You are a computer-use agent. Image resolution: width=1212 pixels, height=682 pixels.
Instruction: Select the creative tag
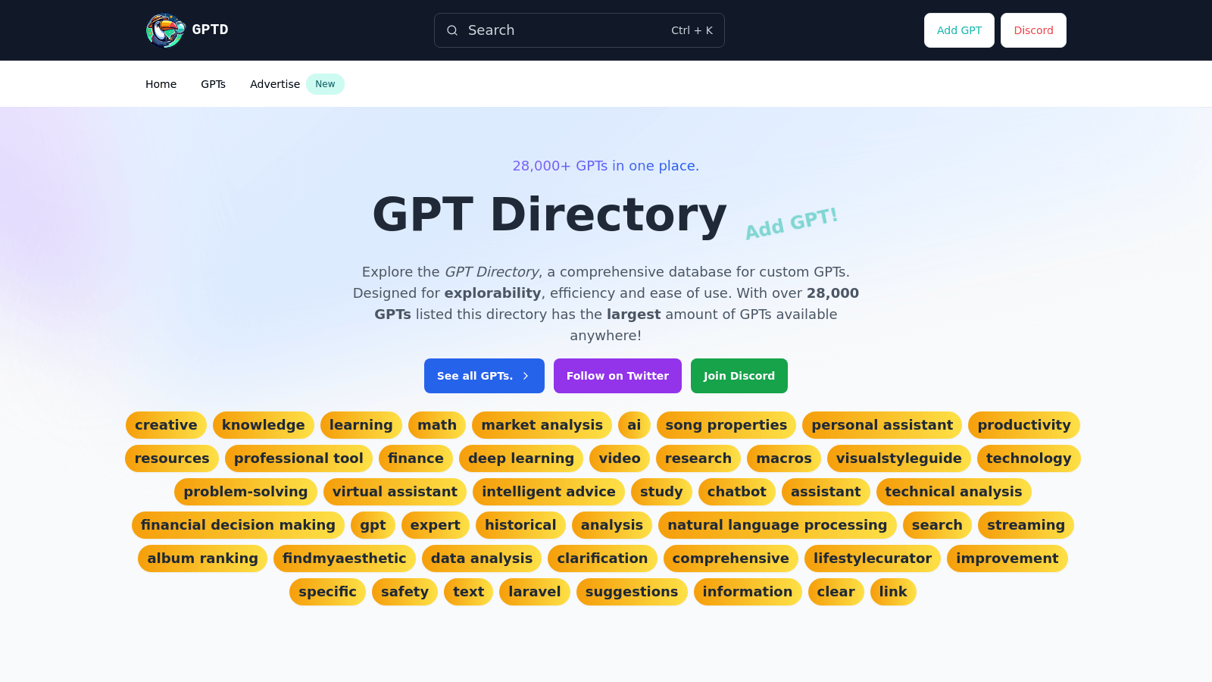(166, 425)
